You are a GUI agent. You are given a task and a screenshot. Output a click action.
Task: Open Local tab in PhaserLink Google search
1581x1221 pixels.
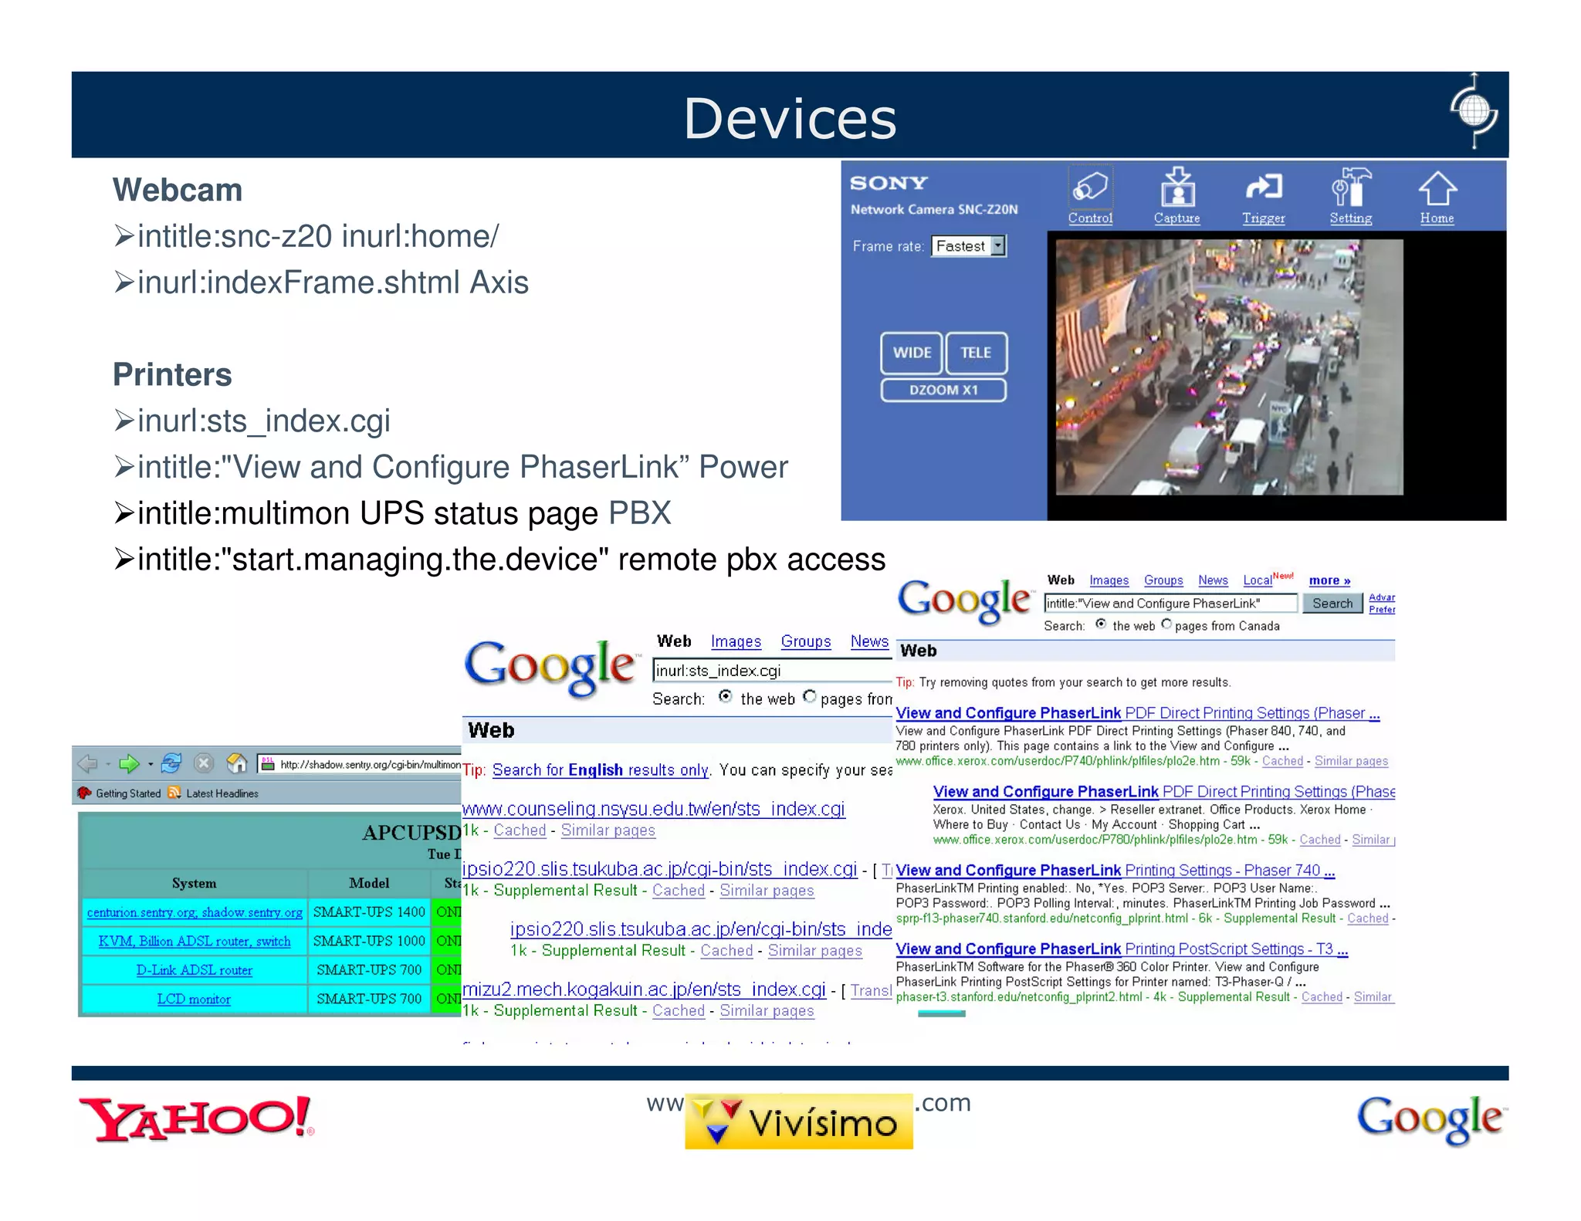tap(1258, 580)
